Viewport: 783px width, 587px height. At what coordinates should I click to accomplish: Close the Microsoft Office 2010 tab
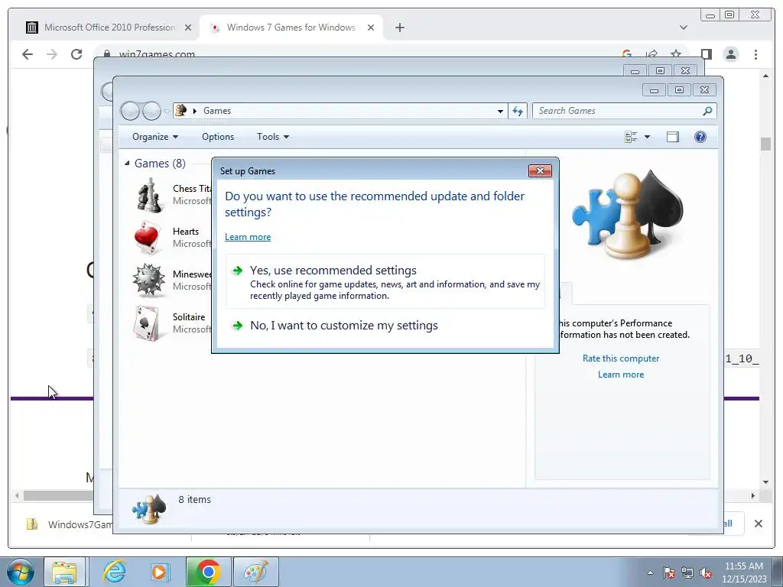[188, 28]
